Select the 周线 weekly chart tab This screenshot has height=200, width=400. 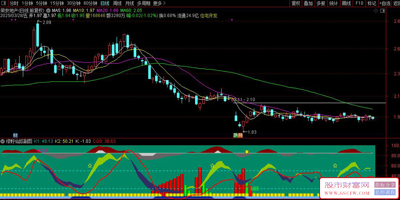pyautogui.click(x=117, y=3)
